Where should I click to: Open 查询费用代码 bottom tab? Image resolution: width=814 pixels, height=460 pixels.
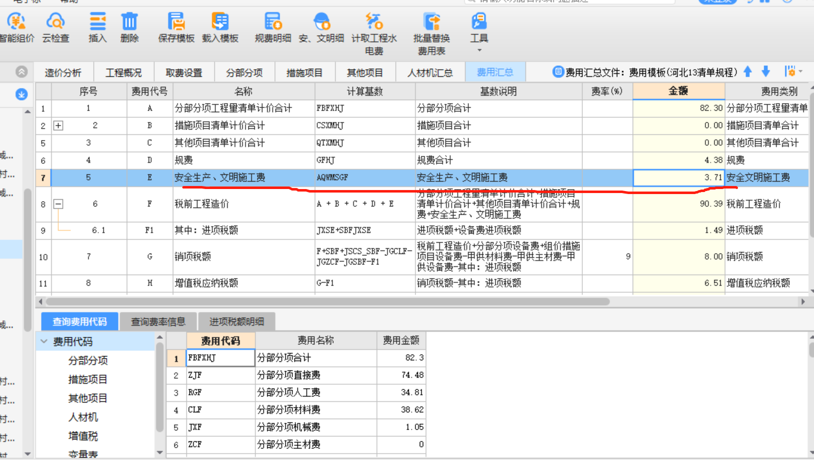click(x=80, y=322)
